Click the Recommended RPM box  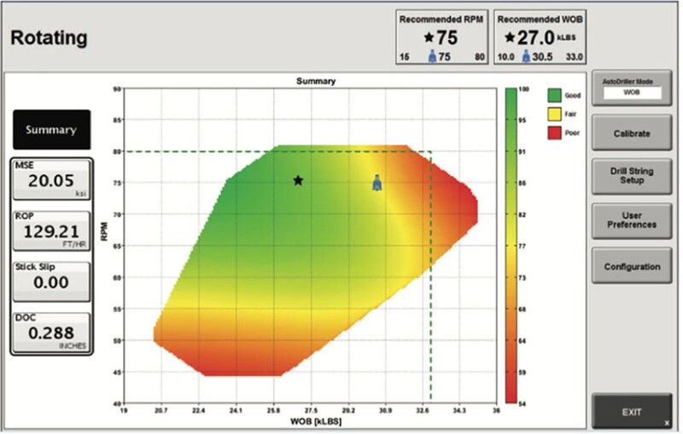coord(441,38)
